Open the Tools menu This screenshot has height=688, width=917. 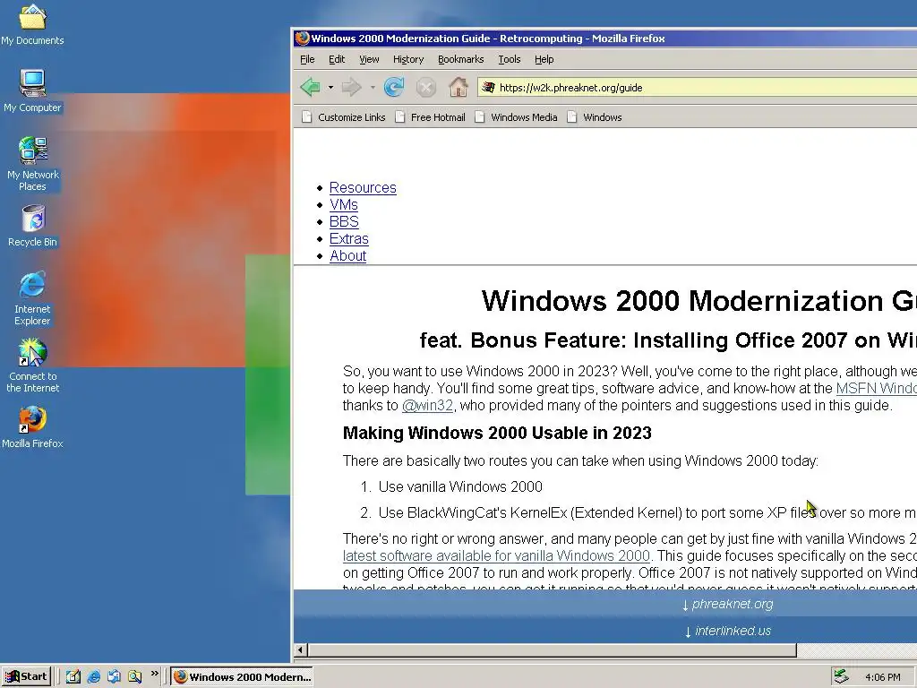tap(509, 59)
